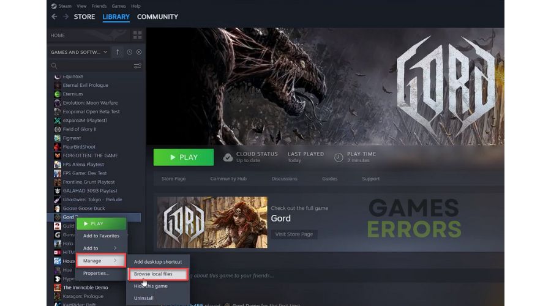Select FPS Arena Playtest
551x306 pixels.
point(83,164)
